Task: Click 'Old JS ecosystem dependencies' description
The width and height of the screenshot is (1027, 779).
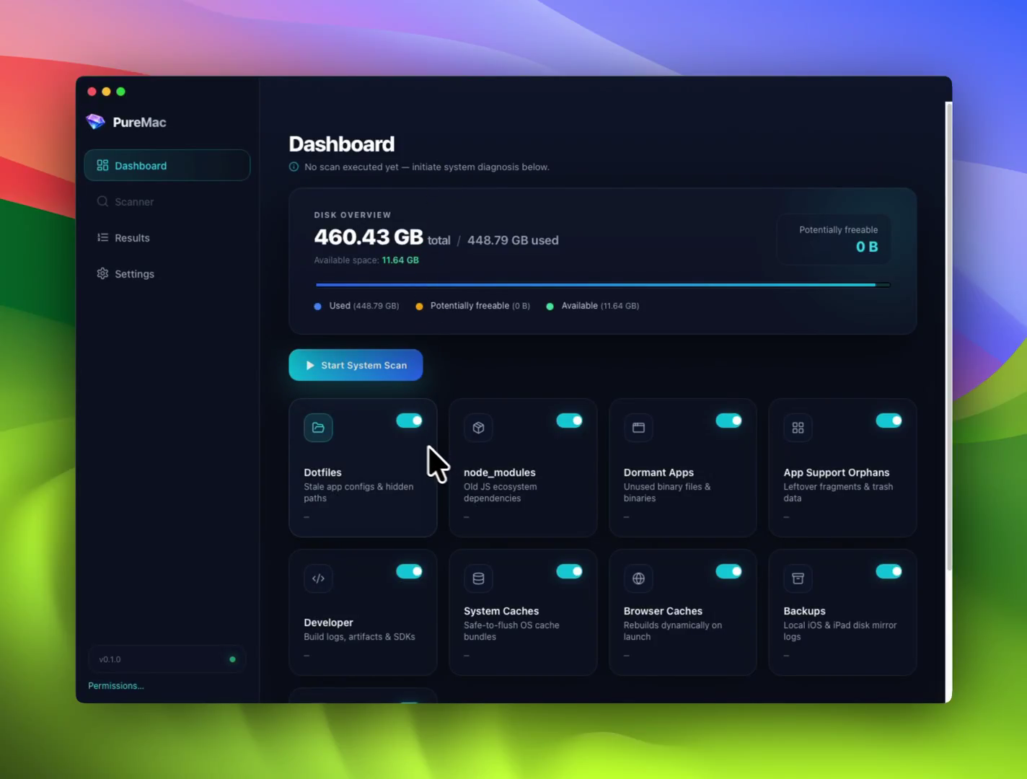Action: coord(501,493)
